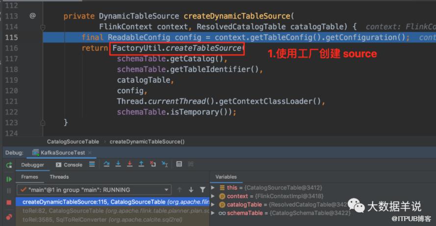Run to cursor

click(x=165, y=164)
